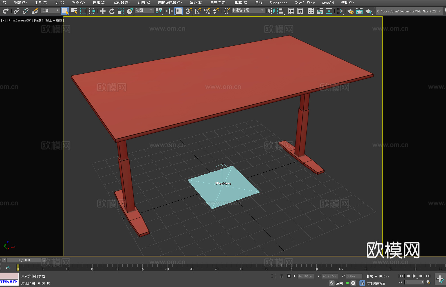
Task: Click the Mirror tool icon
Action: pyautogui.click(x=271, y=11)
